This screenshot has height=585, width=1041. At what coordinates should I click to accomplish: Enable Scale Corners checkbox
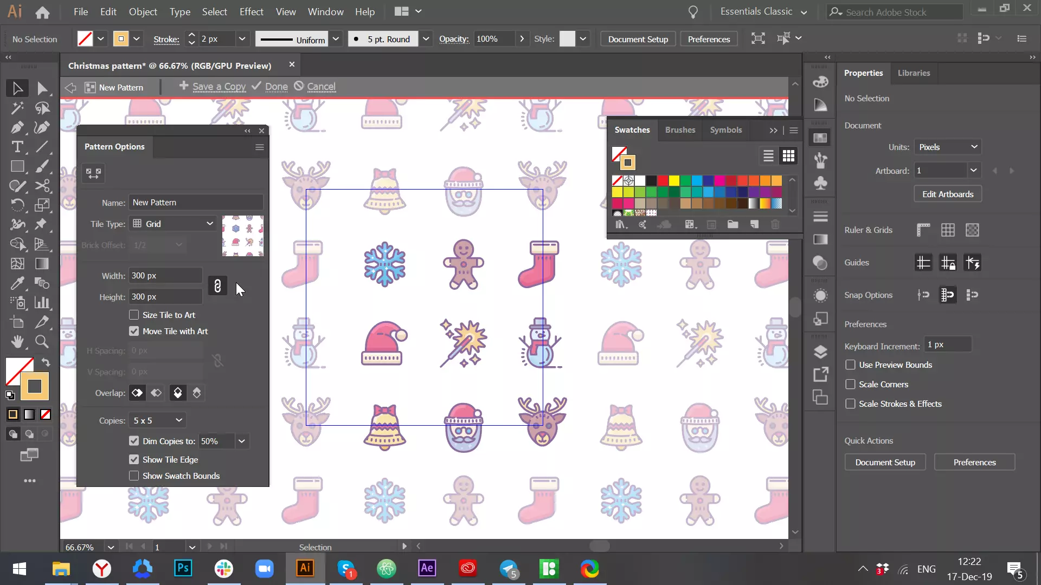coord(851,385)
